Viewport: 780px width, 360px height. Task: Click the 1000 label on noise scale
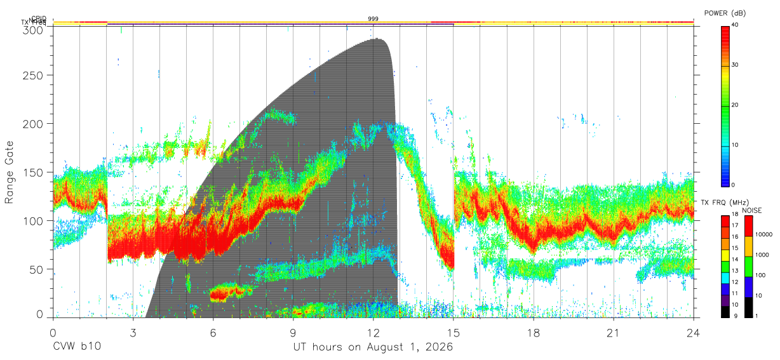click(762, 255)
